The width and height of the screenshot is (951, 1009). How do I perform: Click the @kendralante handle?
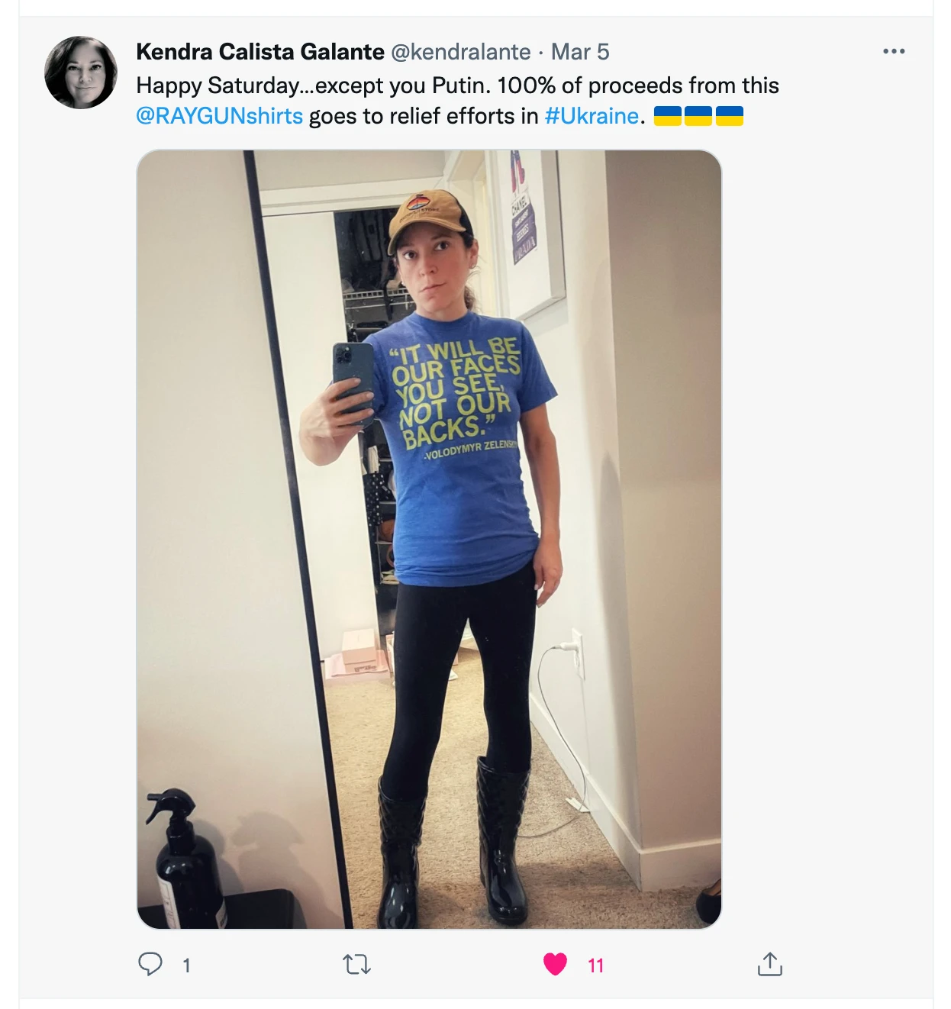coord(460,52)
